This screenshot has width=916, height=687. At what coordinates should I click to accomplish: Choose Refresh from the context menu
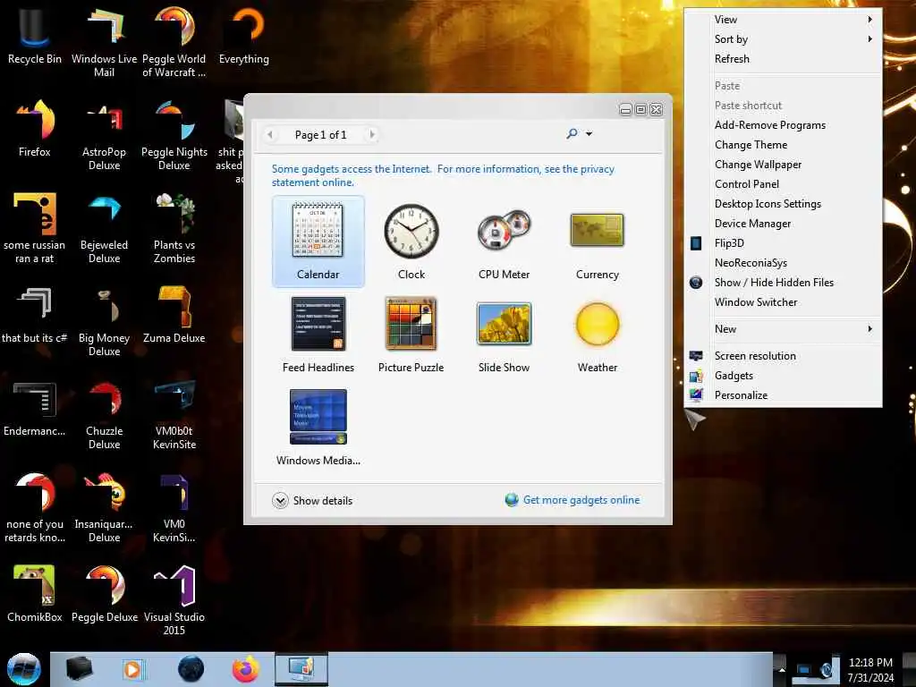[x=783, y=59]
